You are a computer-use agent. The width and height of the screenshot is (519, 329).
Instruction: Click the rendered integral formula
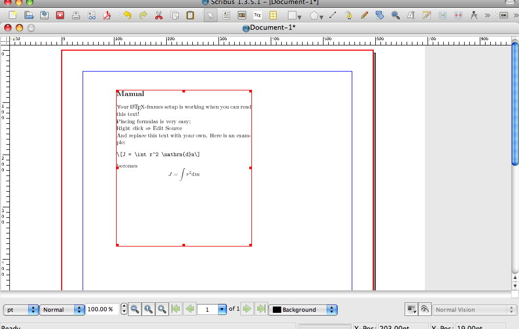point(184,174)
